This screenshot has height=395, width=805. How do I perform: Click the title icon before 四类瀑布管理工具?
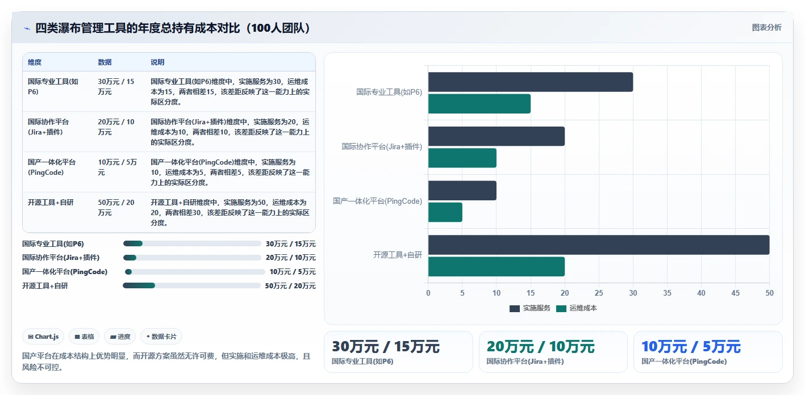point(27,28)
